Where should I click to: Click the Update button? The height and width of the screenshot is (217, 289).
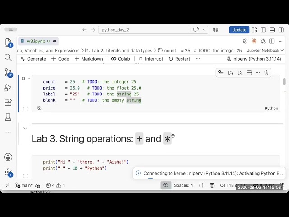[239, 30]
